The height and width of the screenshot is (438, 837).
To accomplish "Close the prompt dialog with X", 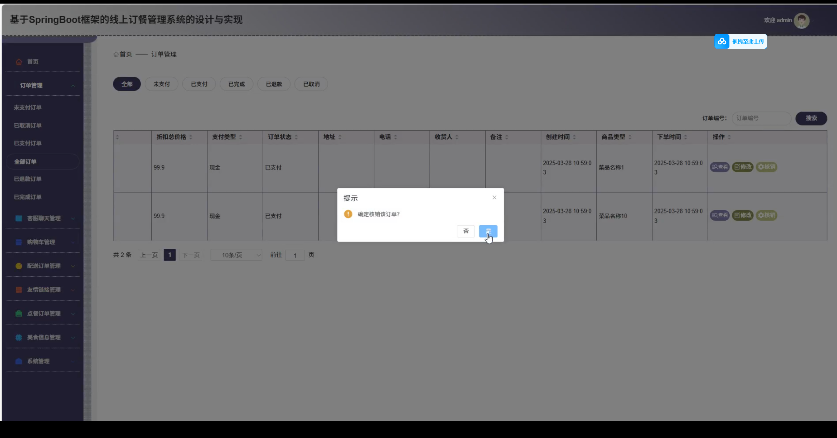I will coord(494,197).
